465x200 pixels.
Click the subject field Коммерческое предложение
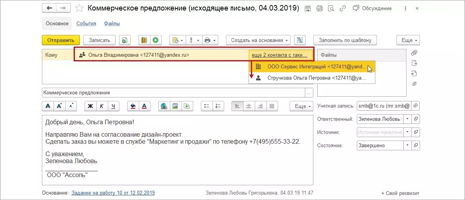[173, 93]
